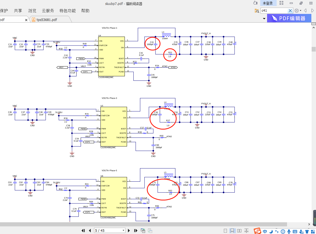
Task: Click the ATAO output port symbol
Action: coord(173,68)
